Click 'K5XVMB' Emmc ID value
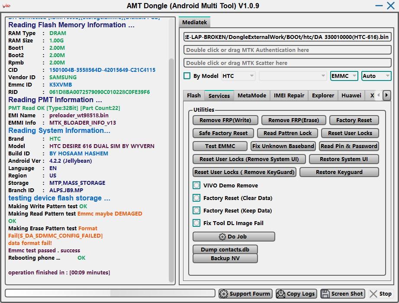Viewport: 399px width, 303px height. pyautogui.click(x=61, y=85)
